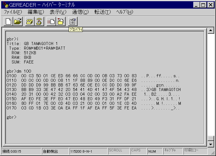
Task: Click the Connect telephone icon
Action: point(30,21)
